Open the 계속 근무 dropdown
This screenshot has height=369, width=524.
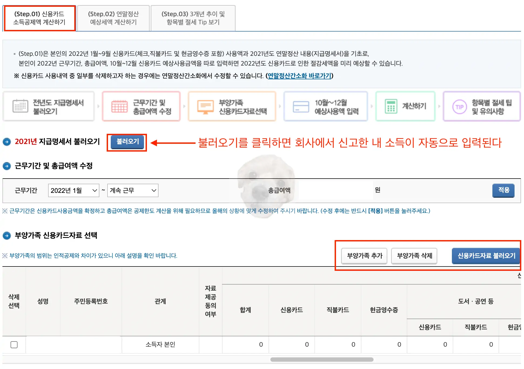click(132, 190)
